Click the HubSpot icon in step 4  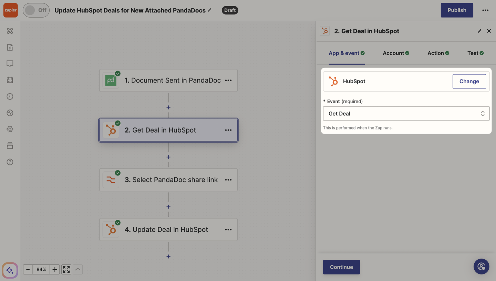click(111, 229)
